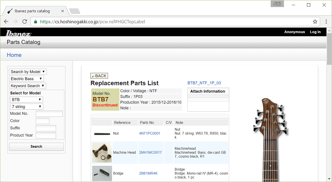Click the green secure padlock icon

[36, 22]
